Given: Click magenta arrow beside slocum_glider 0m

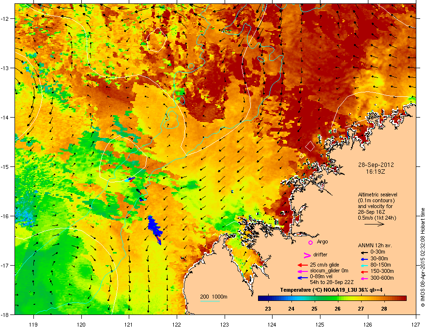Looking at the screenshot, I should click(x=303, y=271).
